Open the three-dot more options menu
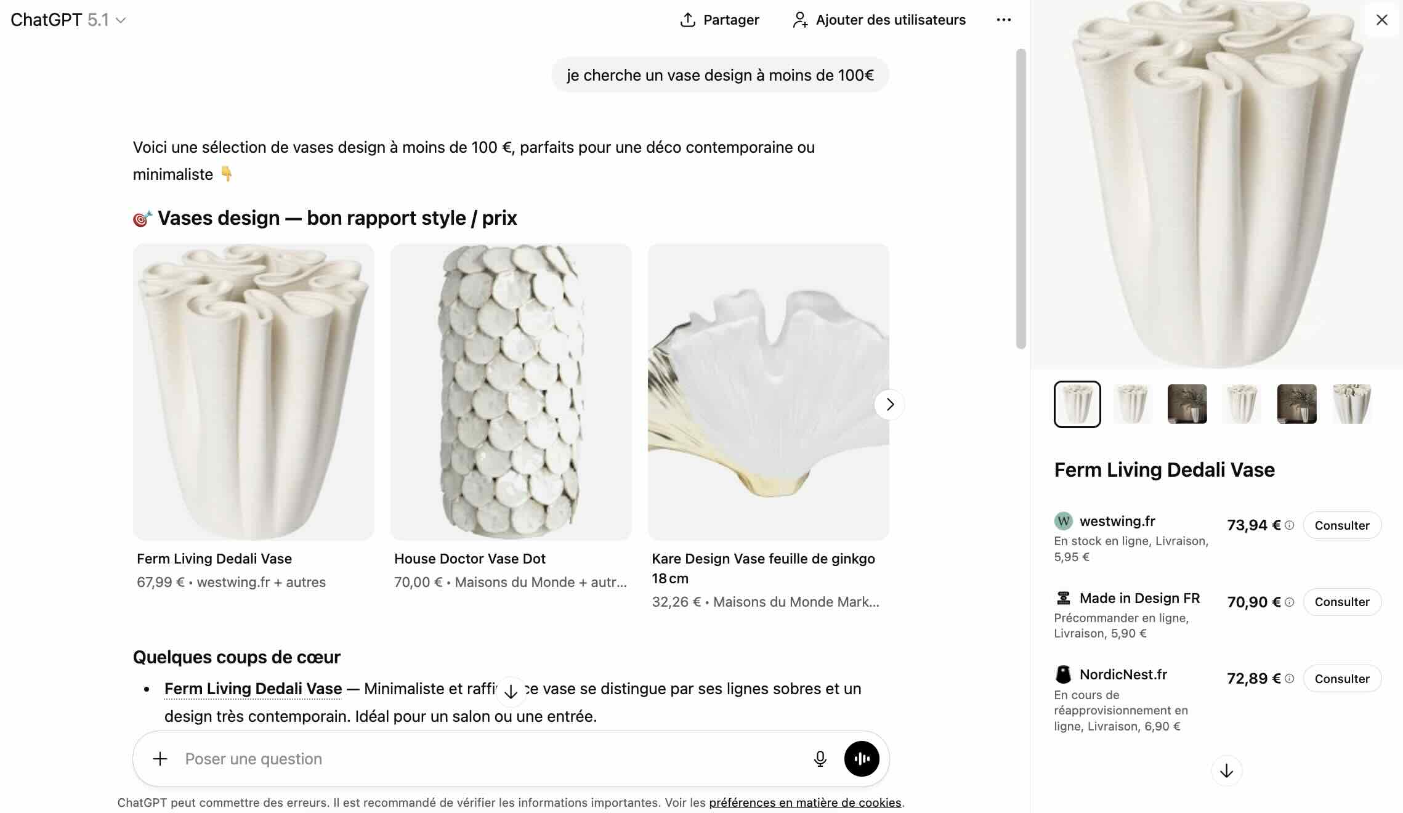 (x=1003, y=20)
